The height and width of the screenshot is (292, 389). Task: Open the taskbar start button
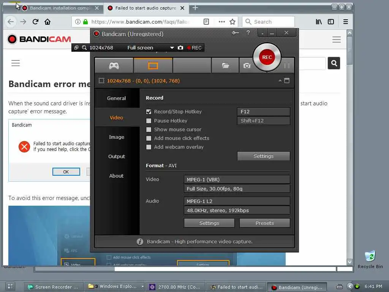pyautogui.click(x=10, y=286)
